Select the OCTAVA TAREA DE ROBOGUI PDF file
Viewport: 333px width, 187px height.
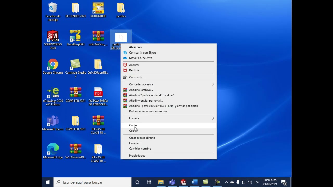coord(98,97)
